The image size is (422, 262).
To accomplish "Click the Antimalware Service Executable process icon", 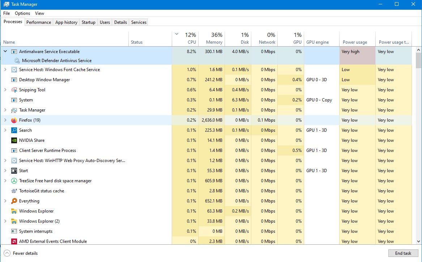I will pyautogui.click(x=14, y=52).
